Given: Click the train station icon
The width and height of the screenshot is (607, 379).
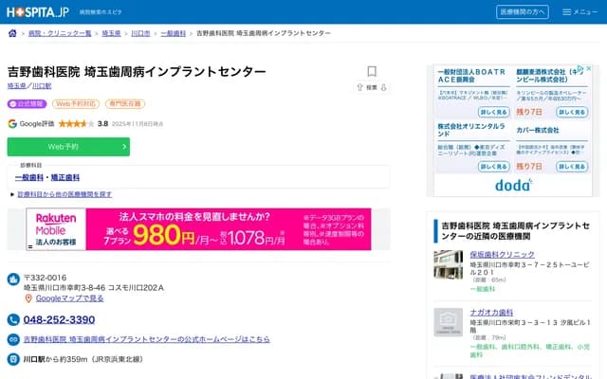Looking at the screenshot, I should point(13,359).
